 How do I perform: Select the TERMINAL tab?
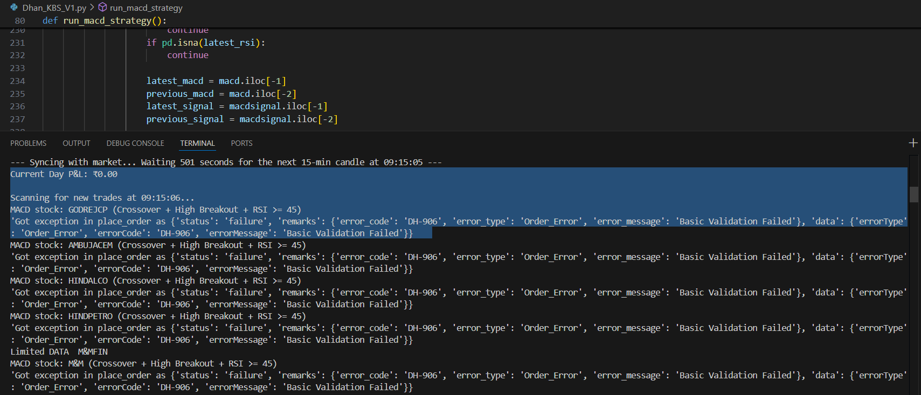pyautogui.click(x=197, y=143)
